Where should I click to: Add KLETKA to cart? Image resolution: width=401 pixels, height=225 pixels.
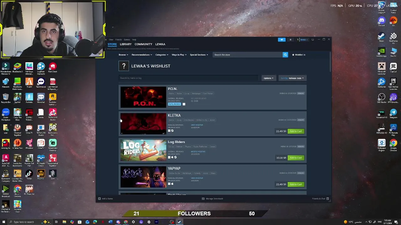pos(296,131)
